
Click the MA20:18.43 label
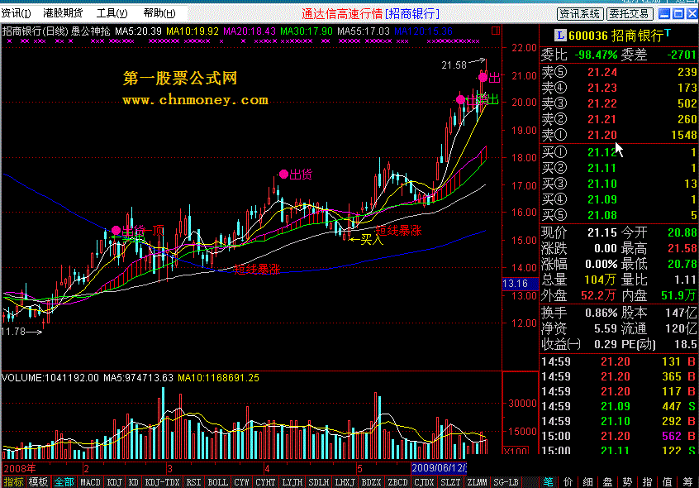pos(250,31)
